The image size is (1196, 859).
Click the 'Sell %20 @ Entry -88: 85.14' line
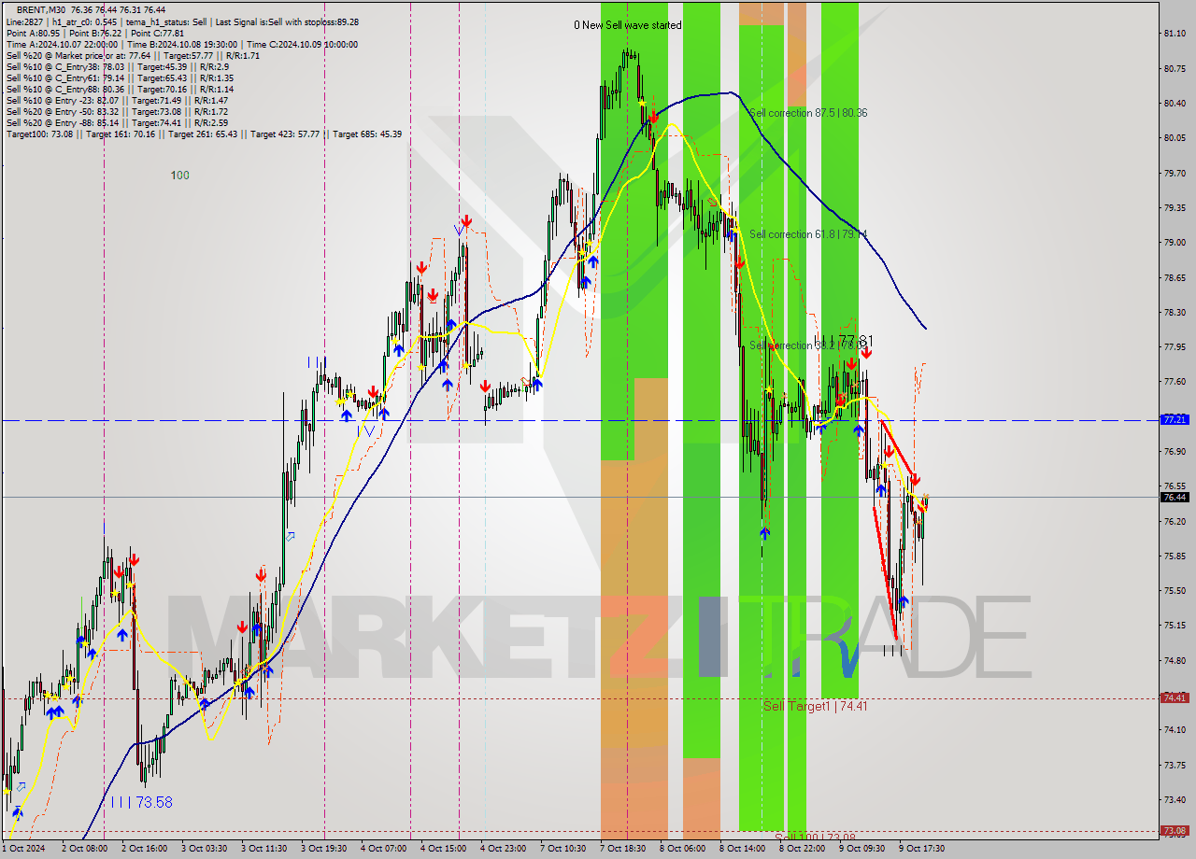[x=117, y=122]
